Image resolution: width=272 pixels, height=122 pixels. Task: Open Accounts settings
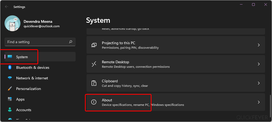tap(40, 110)
